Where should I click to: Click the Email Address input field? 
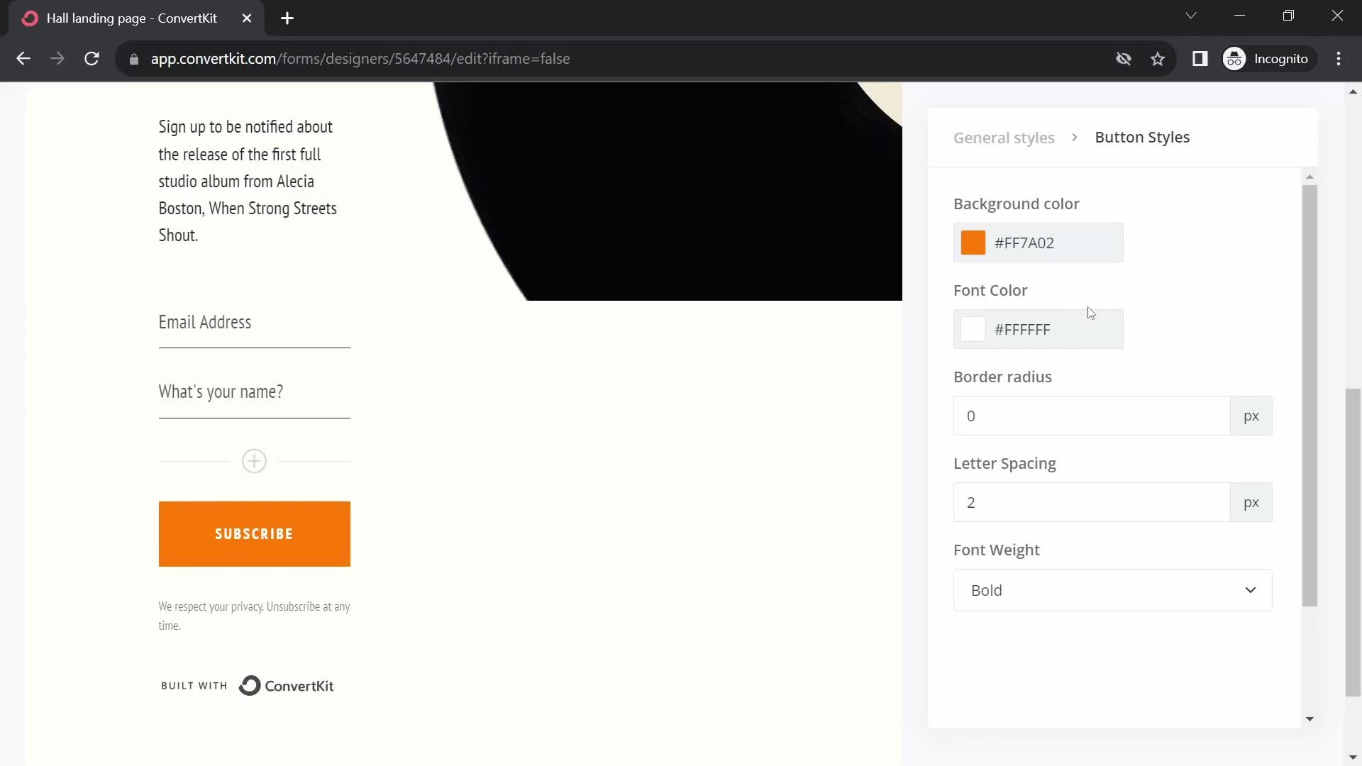(x=255, y=322)
